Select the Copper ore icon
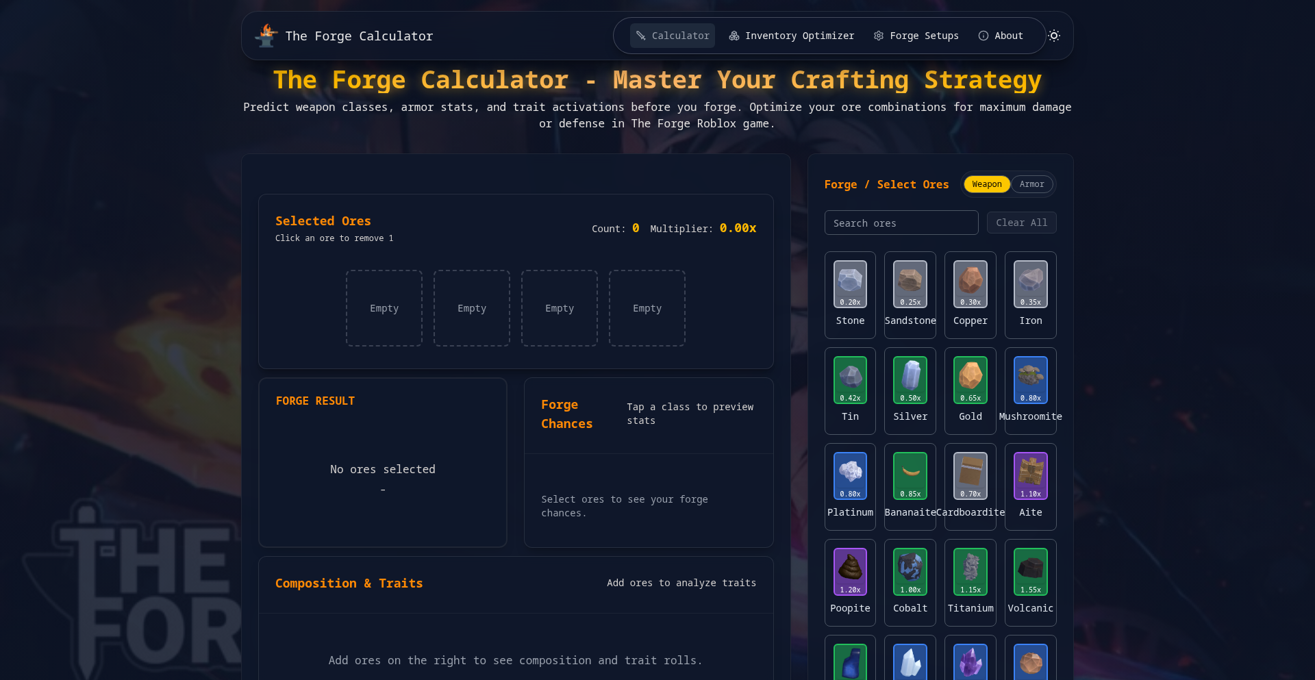The image size is (1315, 680). point(970,284)
